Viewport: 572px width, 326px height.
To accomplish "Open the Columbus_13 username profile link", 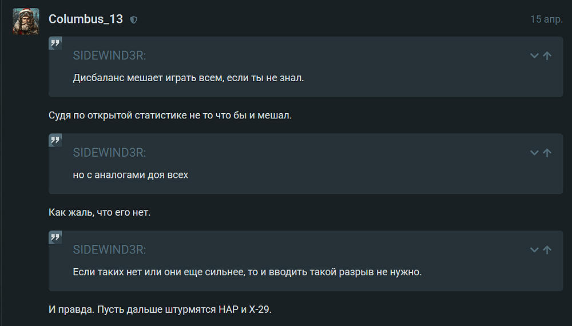I will pos(86,19).
